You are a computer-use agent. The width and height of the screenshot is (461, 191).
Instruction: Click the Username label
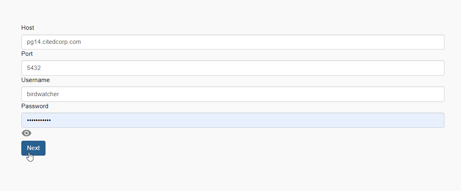(35, 80)
